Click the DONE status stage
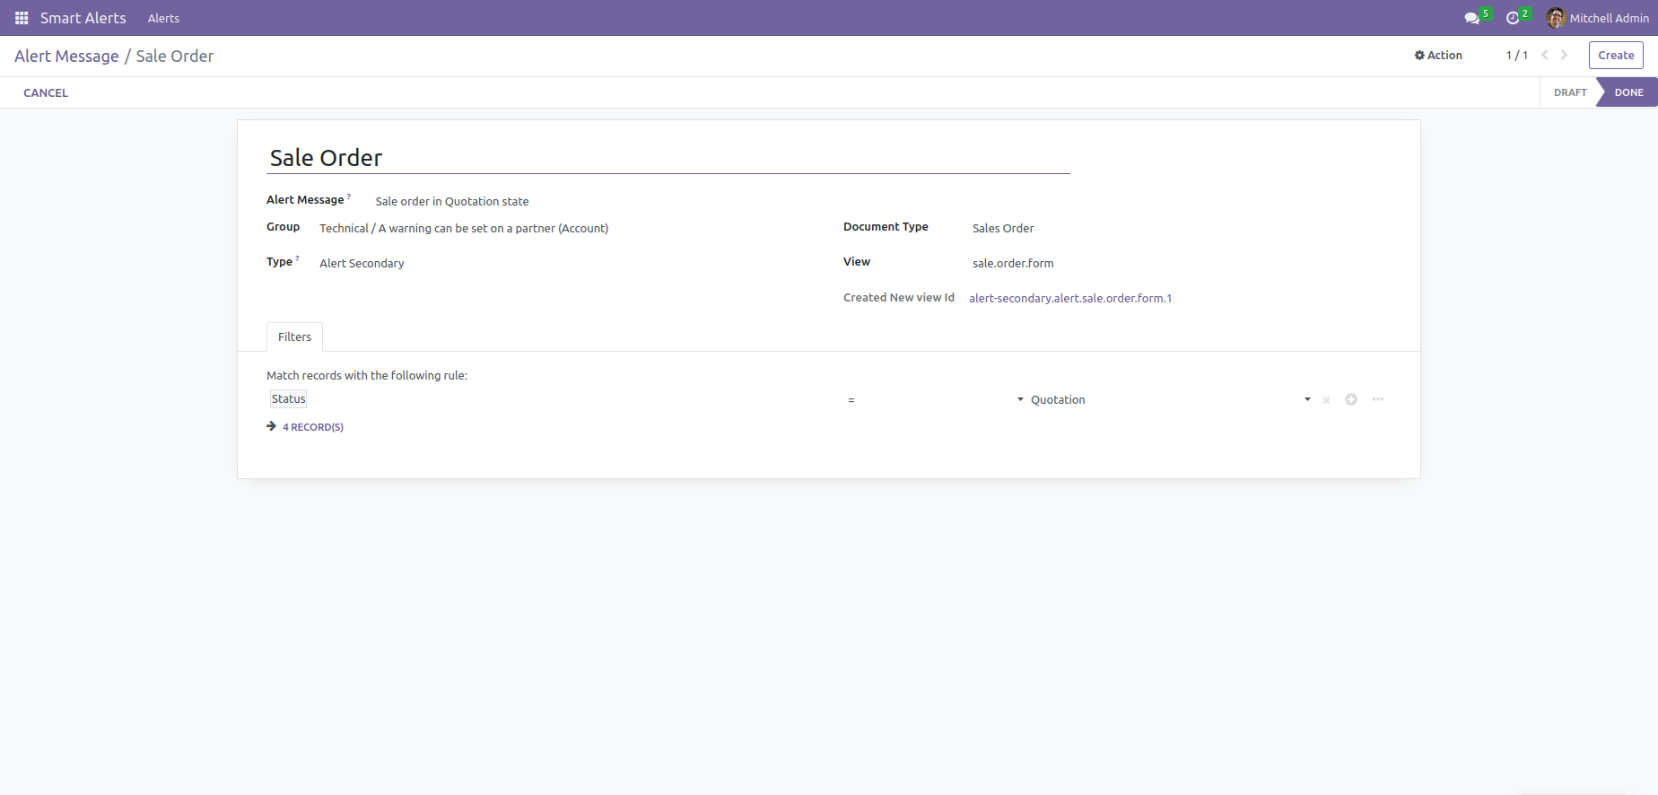 coord(1628,92)
